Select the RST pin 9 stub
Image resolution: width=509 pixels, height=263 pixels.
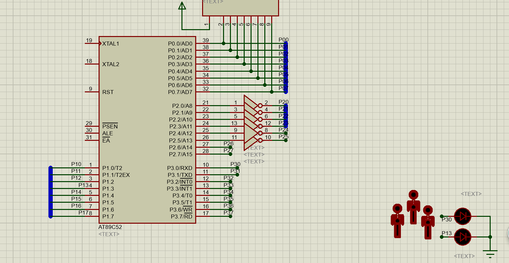coord(91,92)
